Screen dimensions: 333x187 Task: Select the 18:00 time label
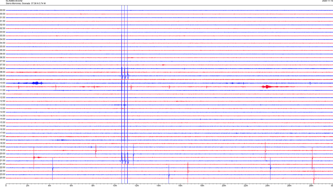point(2,140)
